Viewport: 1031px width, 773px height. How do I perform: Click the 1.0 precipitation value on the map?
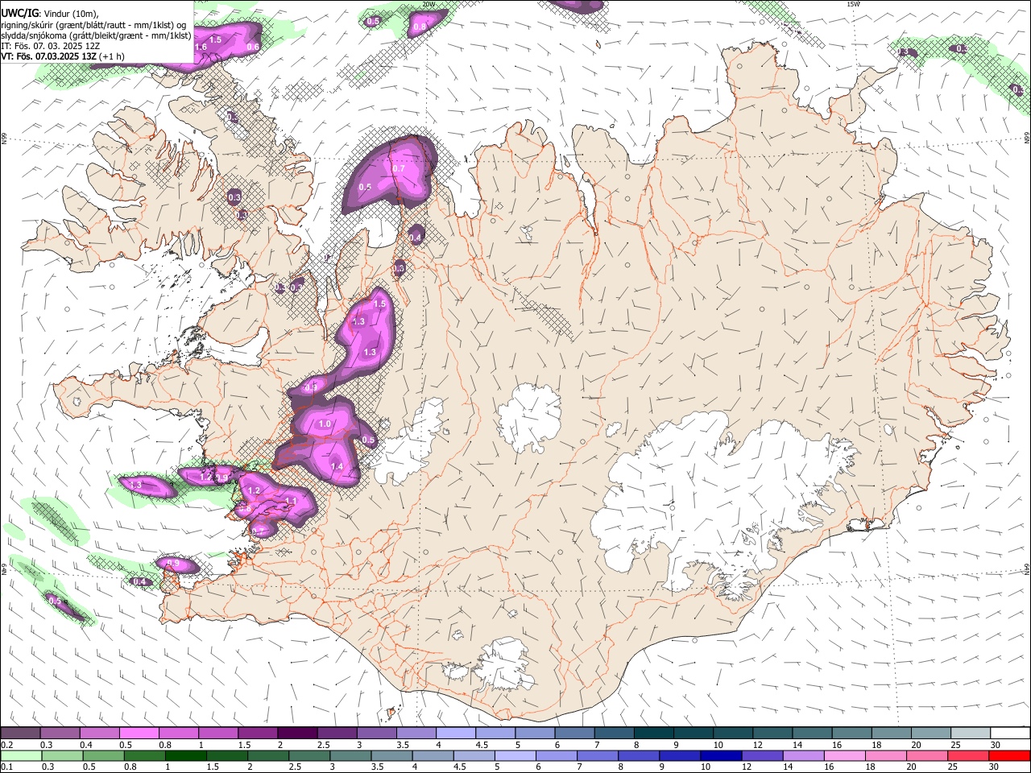325,424
